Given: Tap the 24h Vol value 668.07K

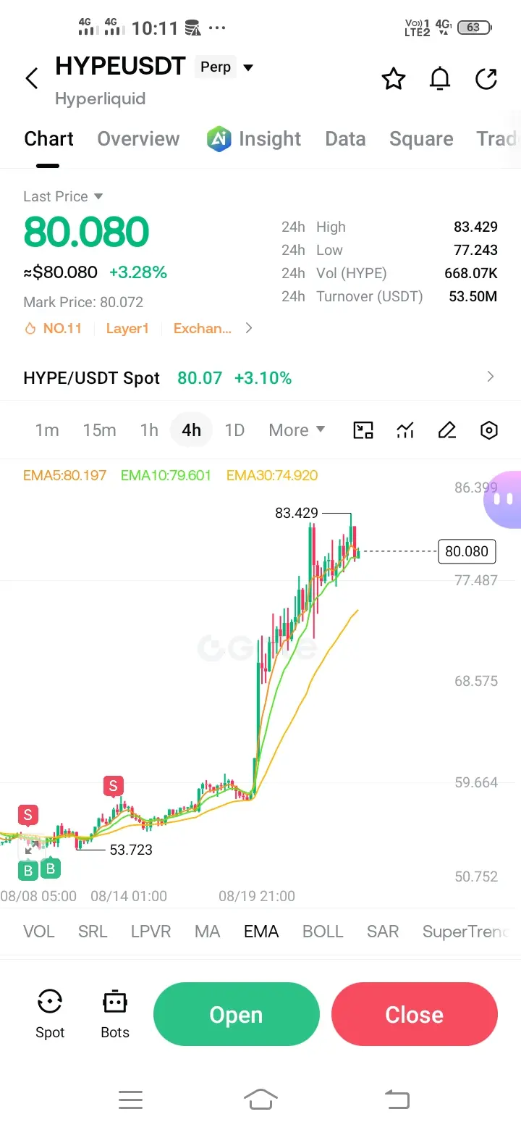Looking at the screenshot, I should click(471, 273).
